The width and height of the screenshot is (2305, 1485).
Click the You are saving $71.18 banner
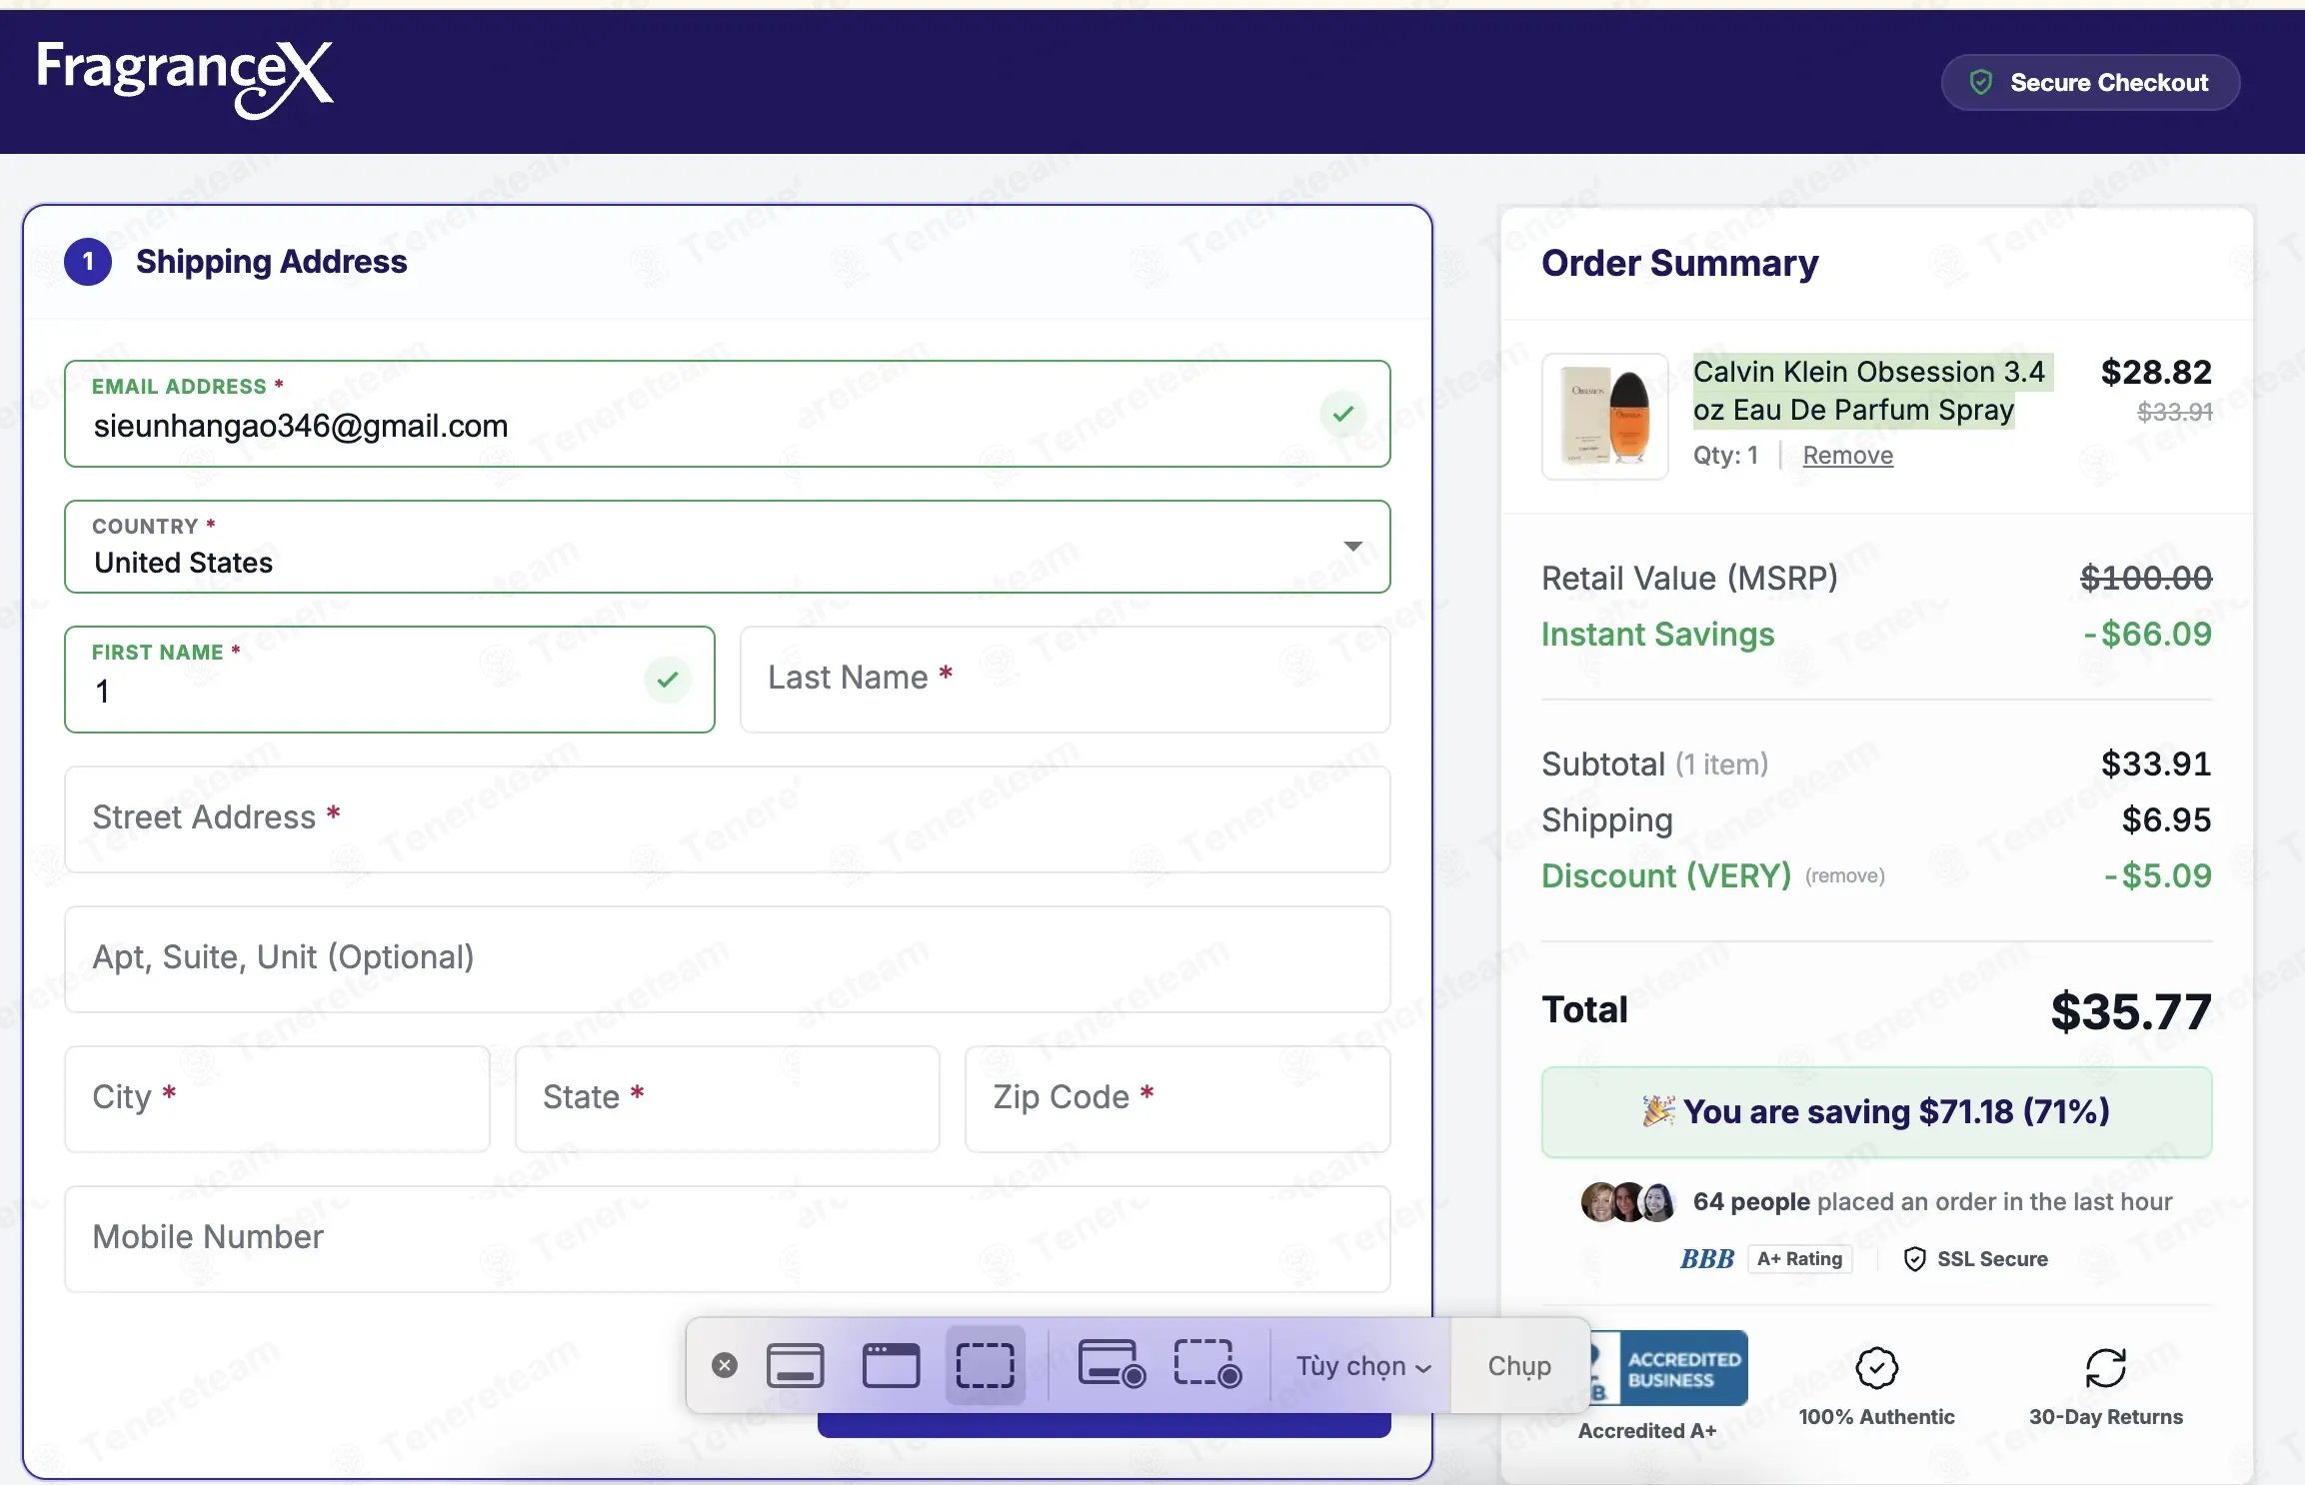(1877, 1112)
